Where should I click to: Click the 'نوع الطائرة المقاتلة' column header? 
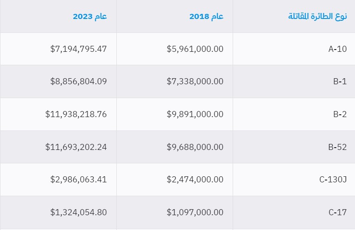317,16
